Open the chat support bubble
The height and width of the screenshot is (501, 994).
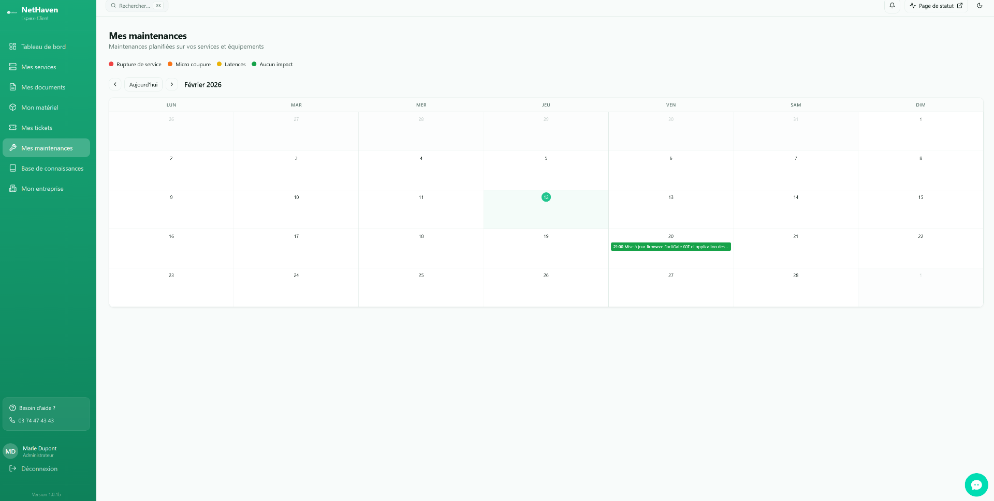(976, 484)
